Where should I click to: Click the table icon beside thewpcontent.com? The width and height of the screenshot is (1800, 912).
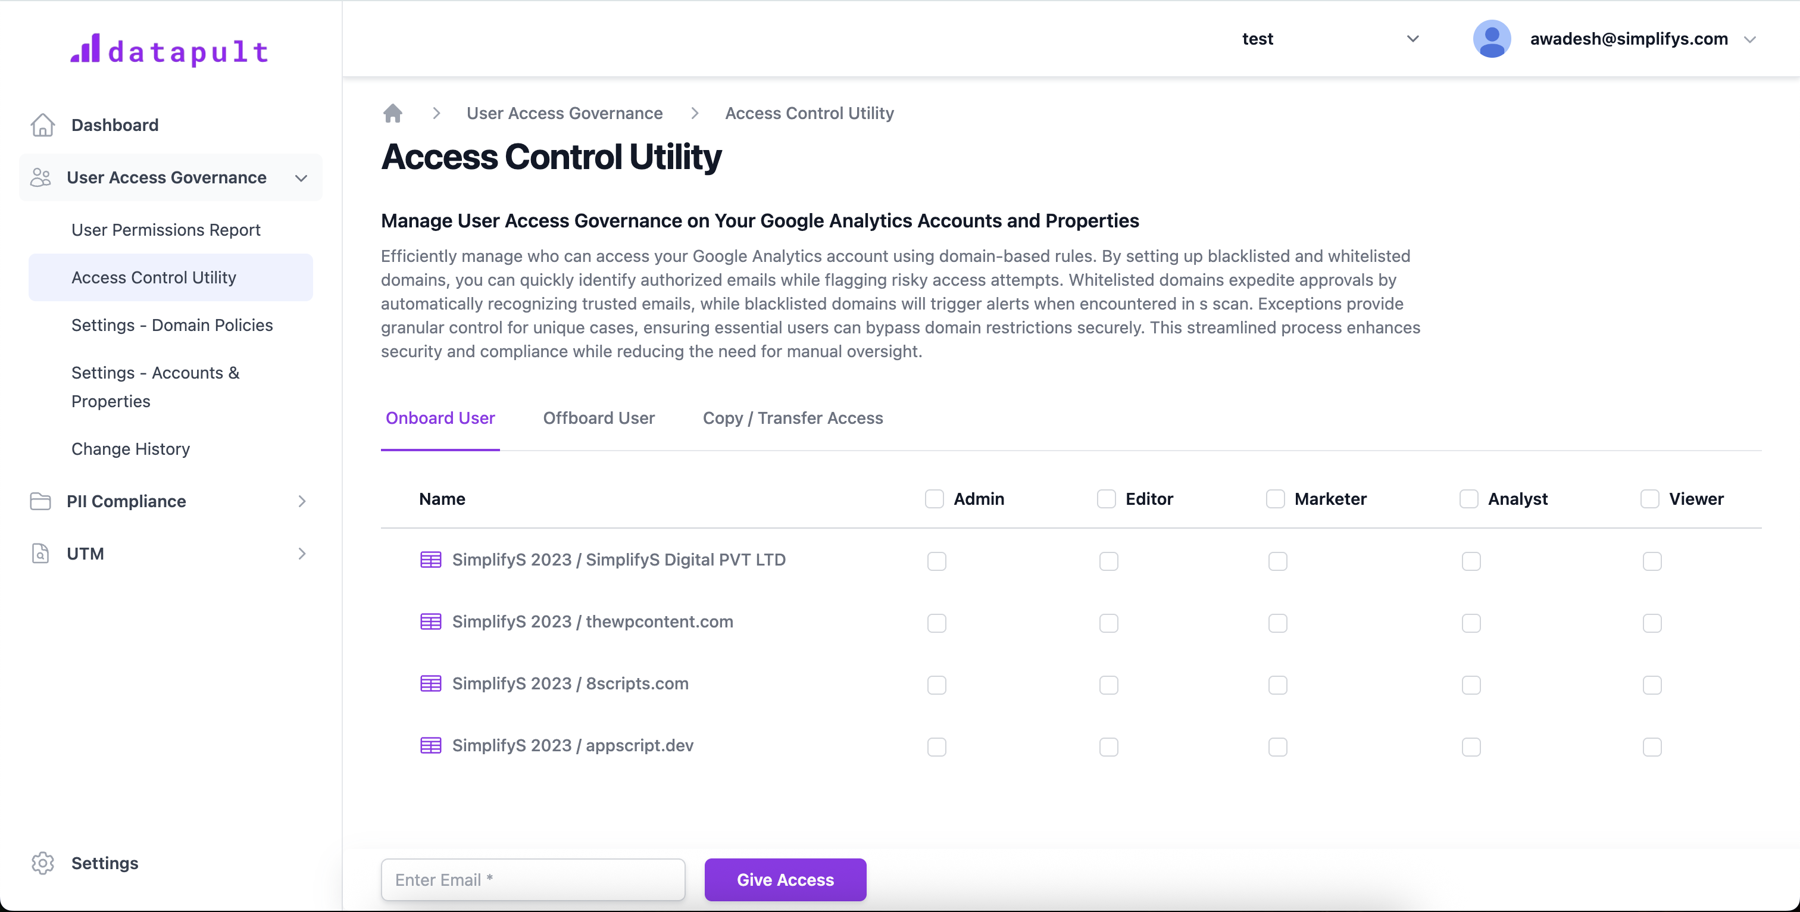(430, 622)
